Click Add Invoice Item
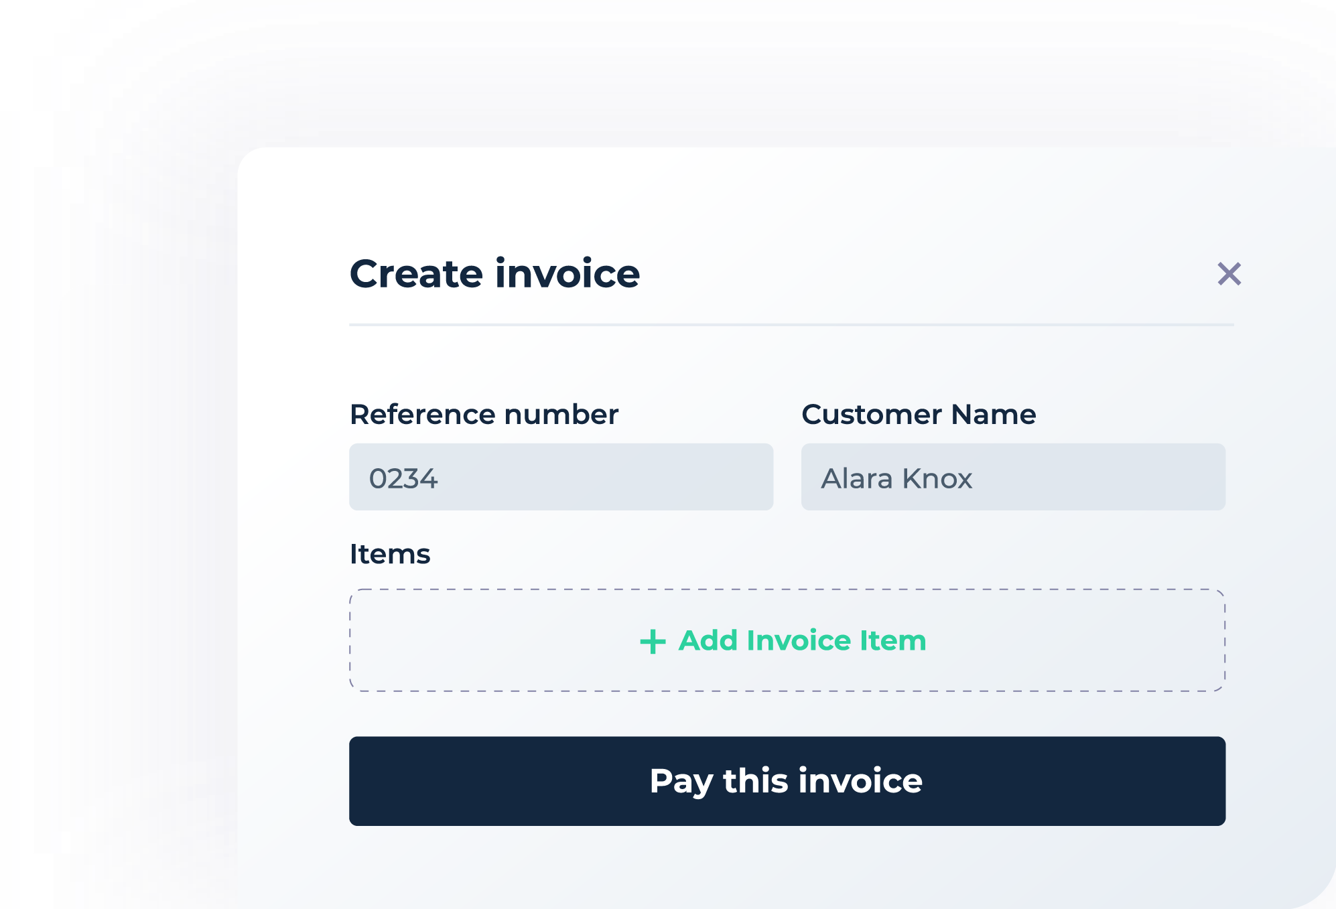The width and height of the screenshot is (1336, 909). (787, 640)
